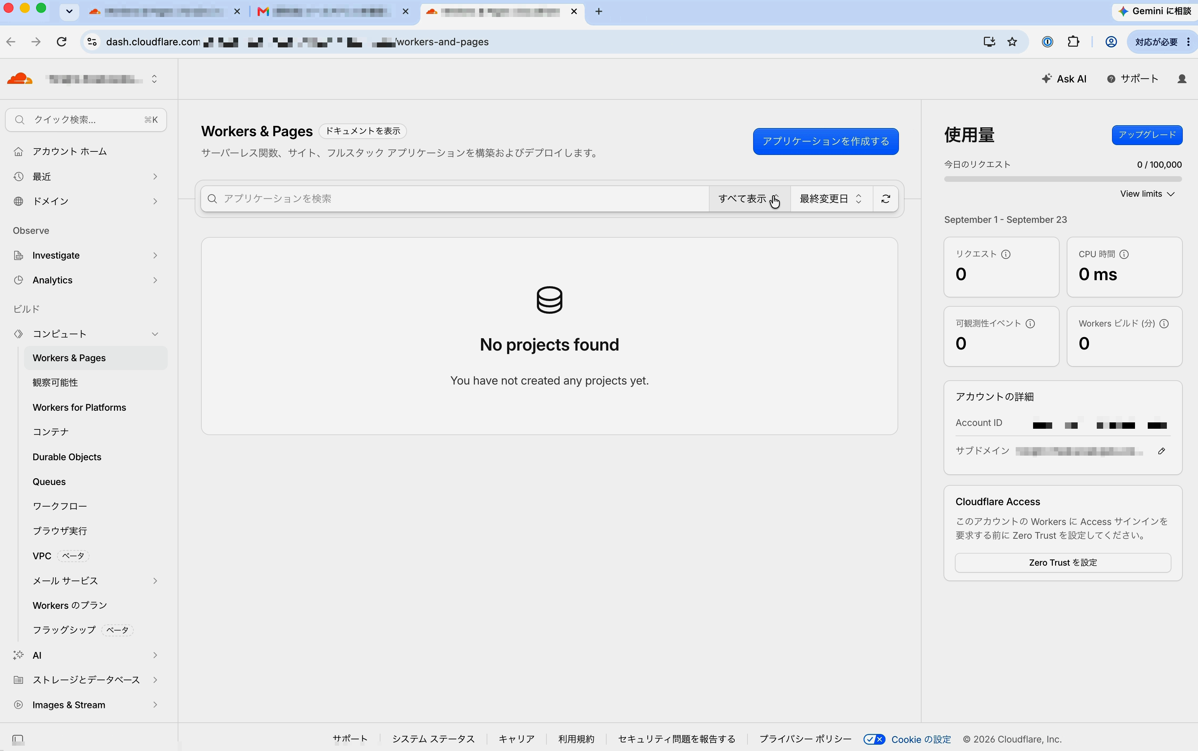1198x751 pixels.
Task: Open the tab search dropdown arrow
Action: pos(69,11)
